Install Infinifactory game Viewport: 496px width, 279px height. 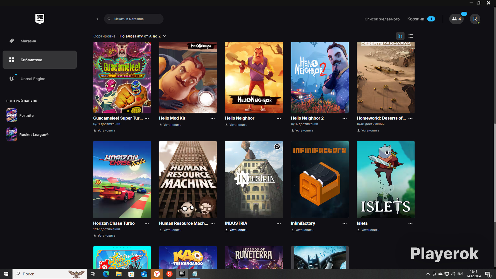tap(302, 230)
